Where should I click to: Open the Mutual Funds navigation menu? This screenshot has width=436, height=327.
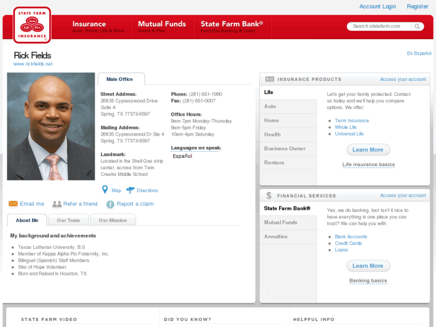(x=162, y=27)
